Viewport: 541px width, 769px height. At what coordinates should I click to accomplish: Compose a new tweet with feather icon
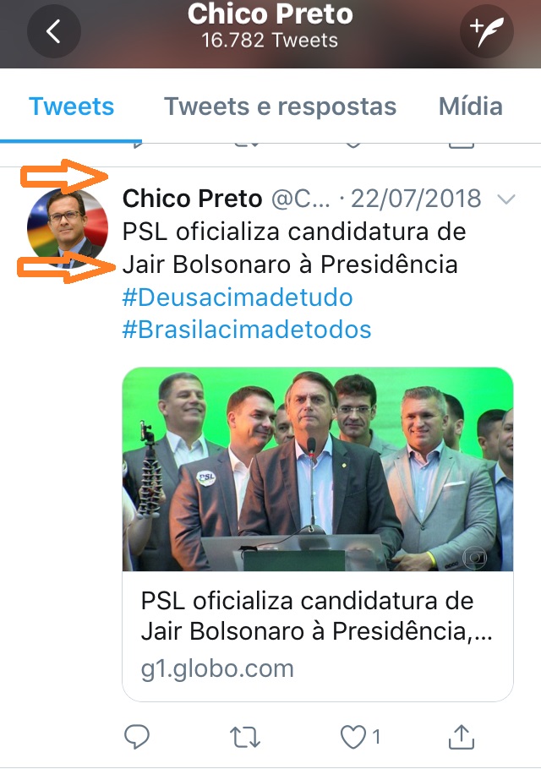[487, 31]
